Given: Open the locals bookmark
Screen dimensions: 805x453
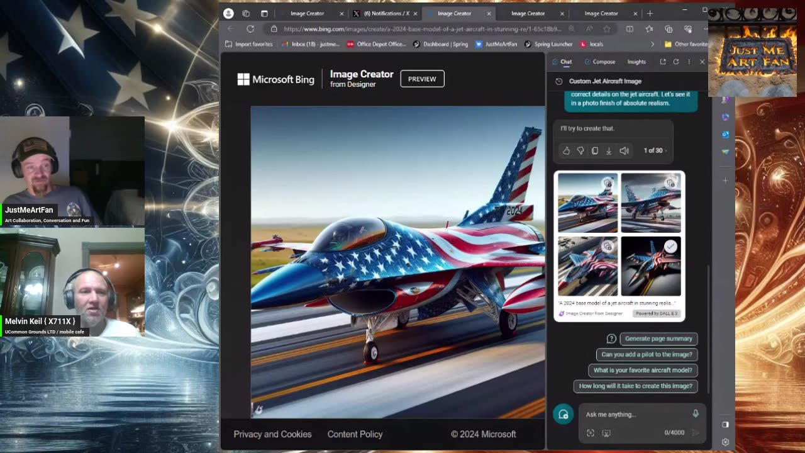Looking at the screenshot, I should point(592,44).
